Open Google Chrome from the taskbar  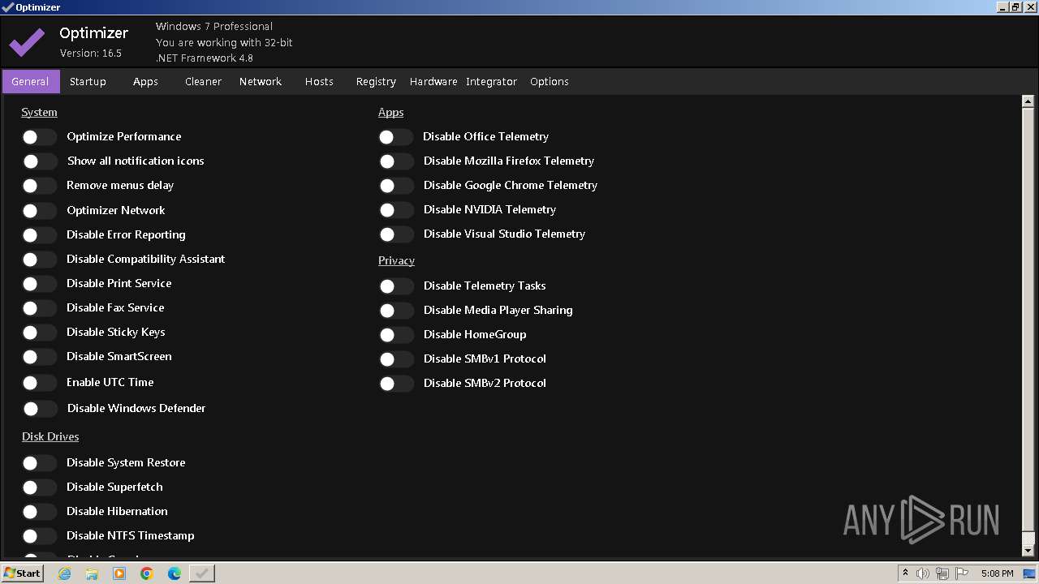147,573
